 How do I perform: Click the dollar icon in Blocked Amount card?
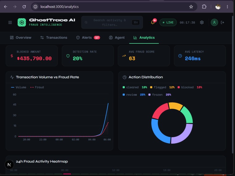tap(12, 56)
